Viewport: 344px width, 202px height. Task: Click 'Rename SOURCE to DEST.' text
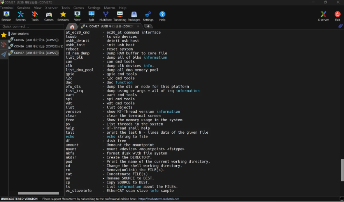pyautogui.click(x=130, y=178)
